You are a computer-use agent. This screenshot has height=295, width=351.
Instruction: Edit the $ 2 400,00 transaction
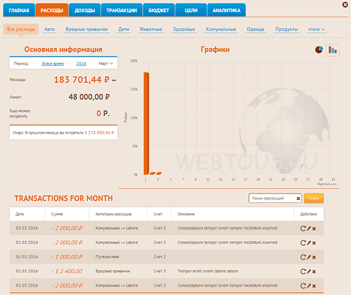pyautogui.click(x=309, y=272)
